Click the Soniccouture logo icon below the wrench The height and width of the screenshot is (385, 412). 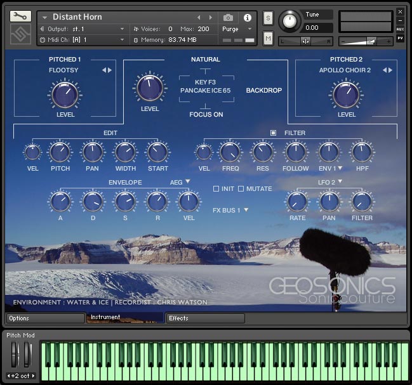tap(20, 35)
